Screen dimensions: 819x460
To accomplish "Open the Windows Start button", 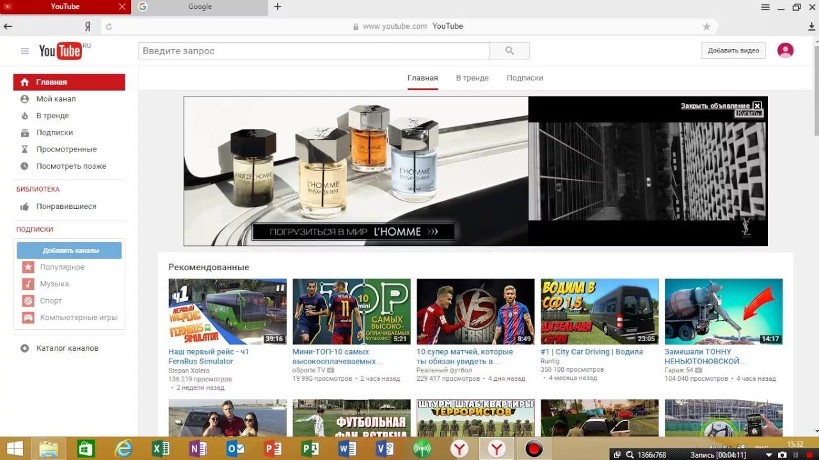I will 15,449.
